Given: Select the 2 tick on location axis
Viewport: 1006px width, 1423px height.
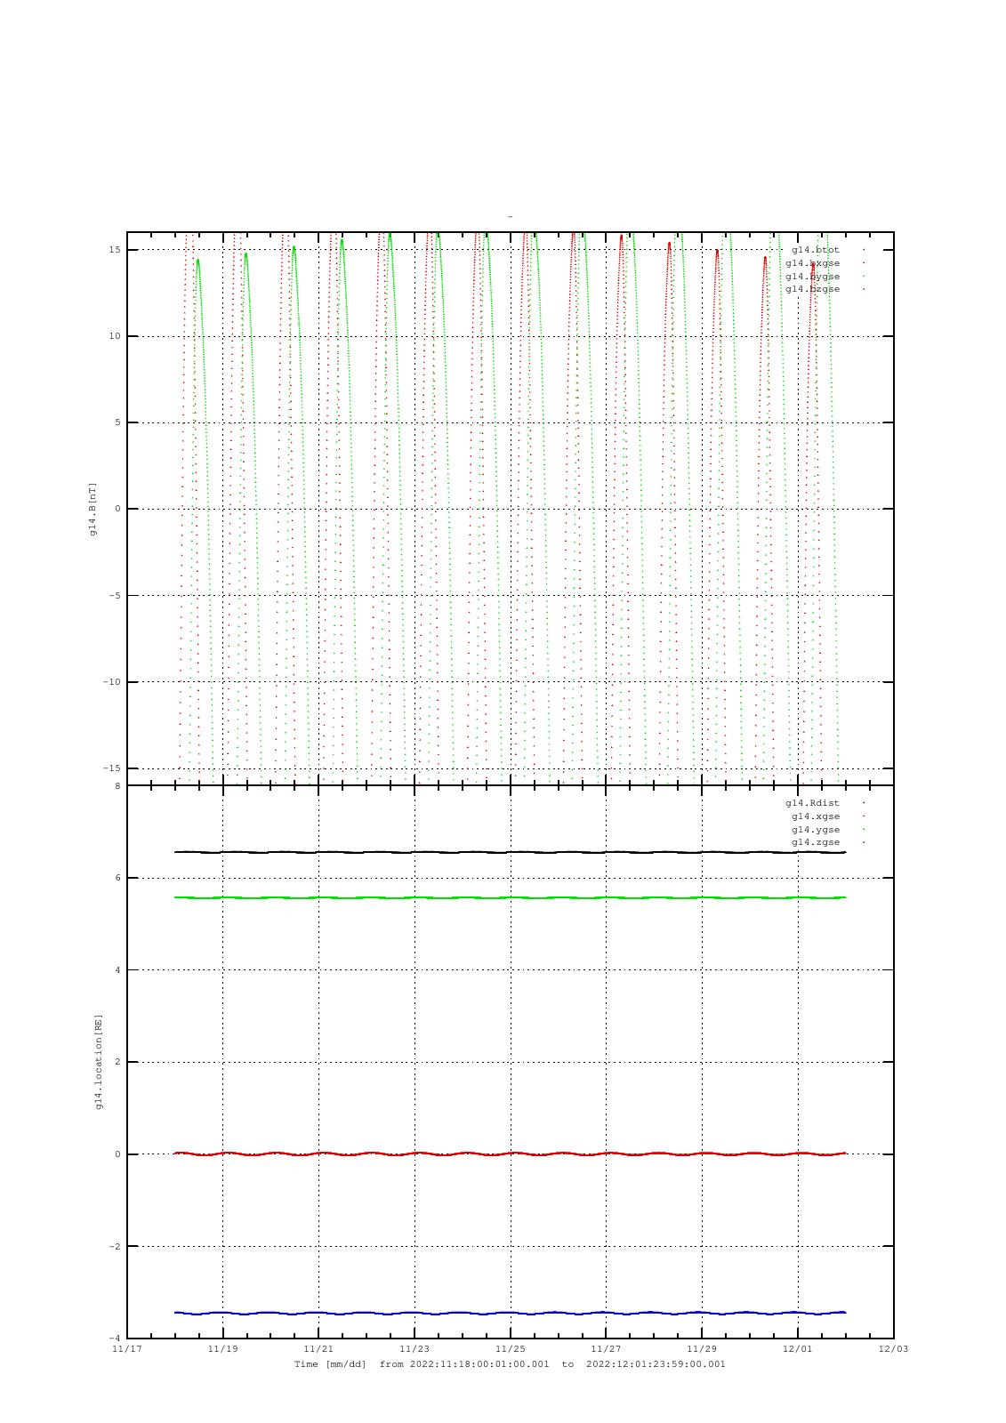Looking at the screenshot, I should (118, 1062).
